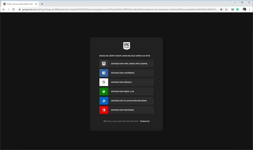Click the red Nintendo Switch icon

click(x=104, y=110)
